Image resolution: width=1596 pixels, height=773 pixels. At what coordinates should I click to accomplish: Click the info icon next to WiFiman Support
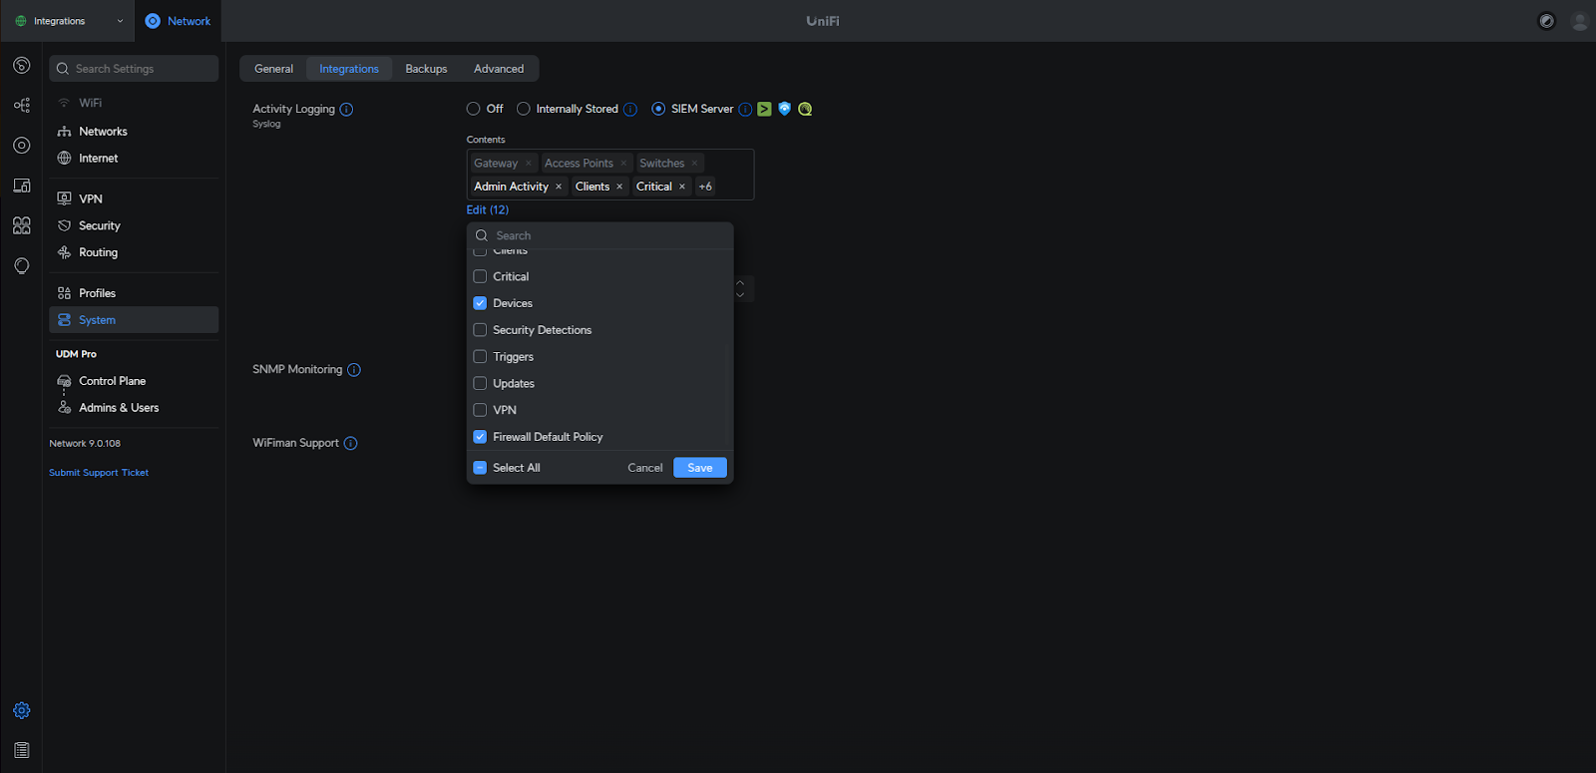[x=350, y=444]
